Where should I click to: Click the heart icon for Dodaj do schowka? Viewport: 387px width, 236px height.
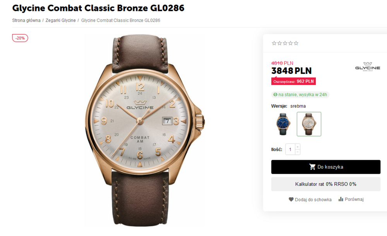click(x=291, y=200)
